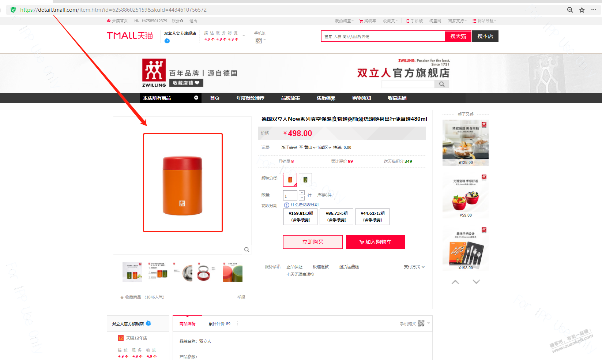Switch to 累计评价 89 tab
Image resolution: width=602 pixels, height=360 pixels.
tap(219, 324)
